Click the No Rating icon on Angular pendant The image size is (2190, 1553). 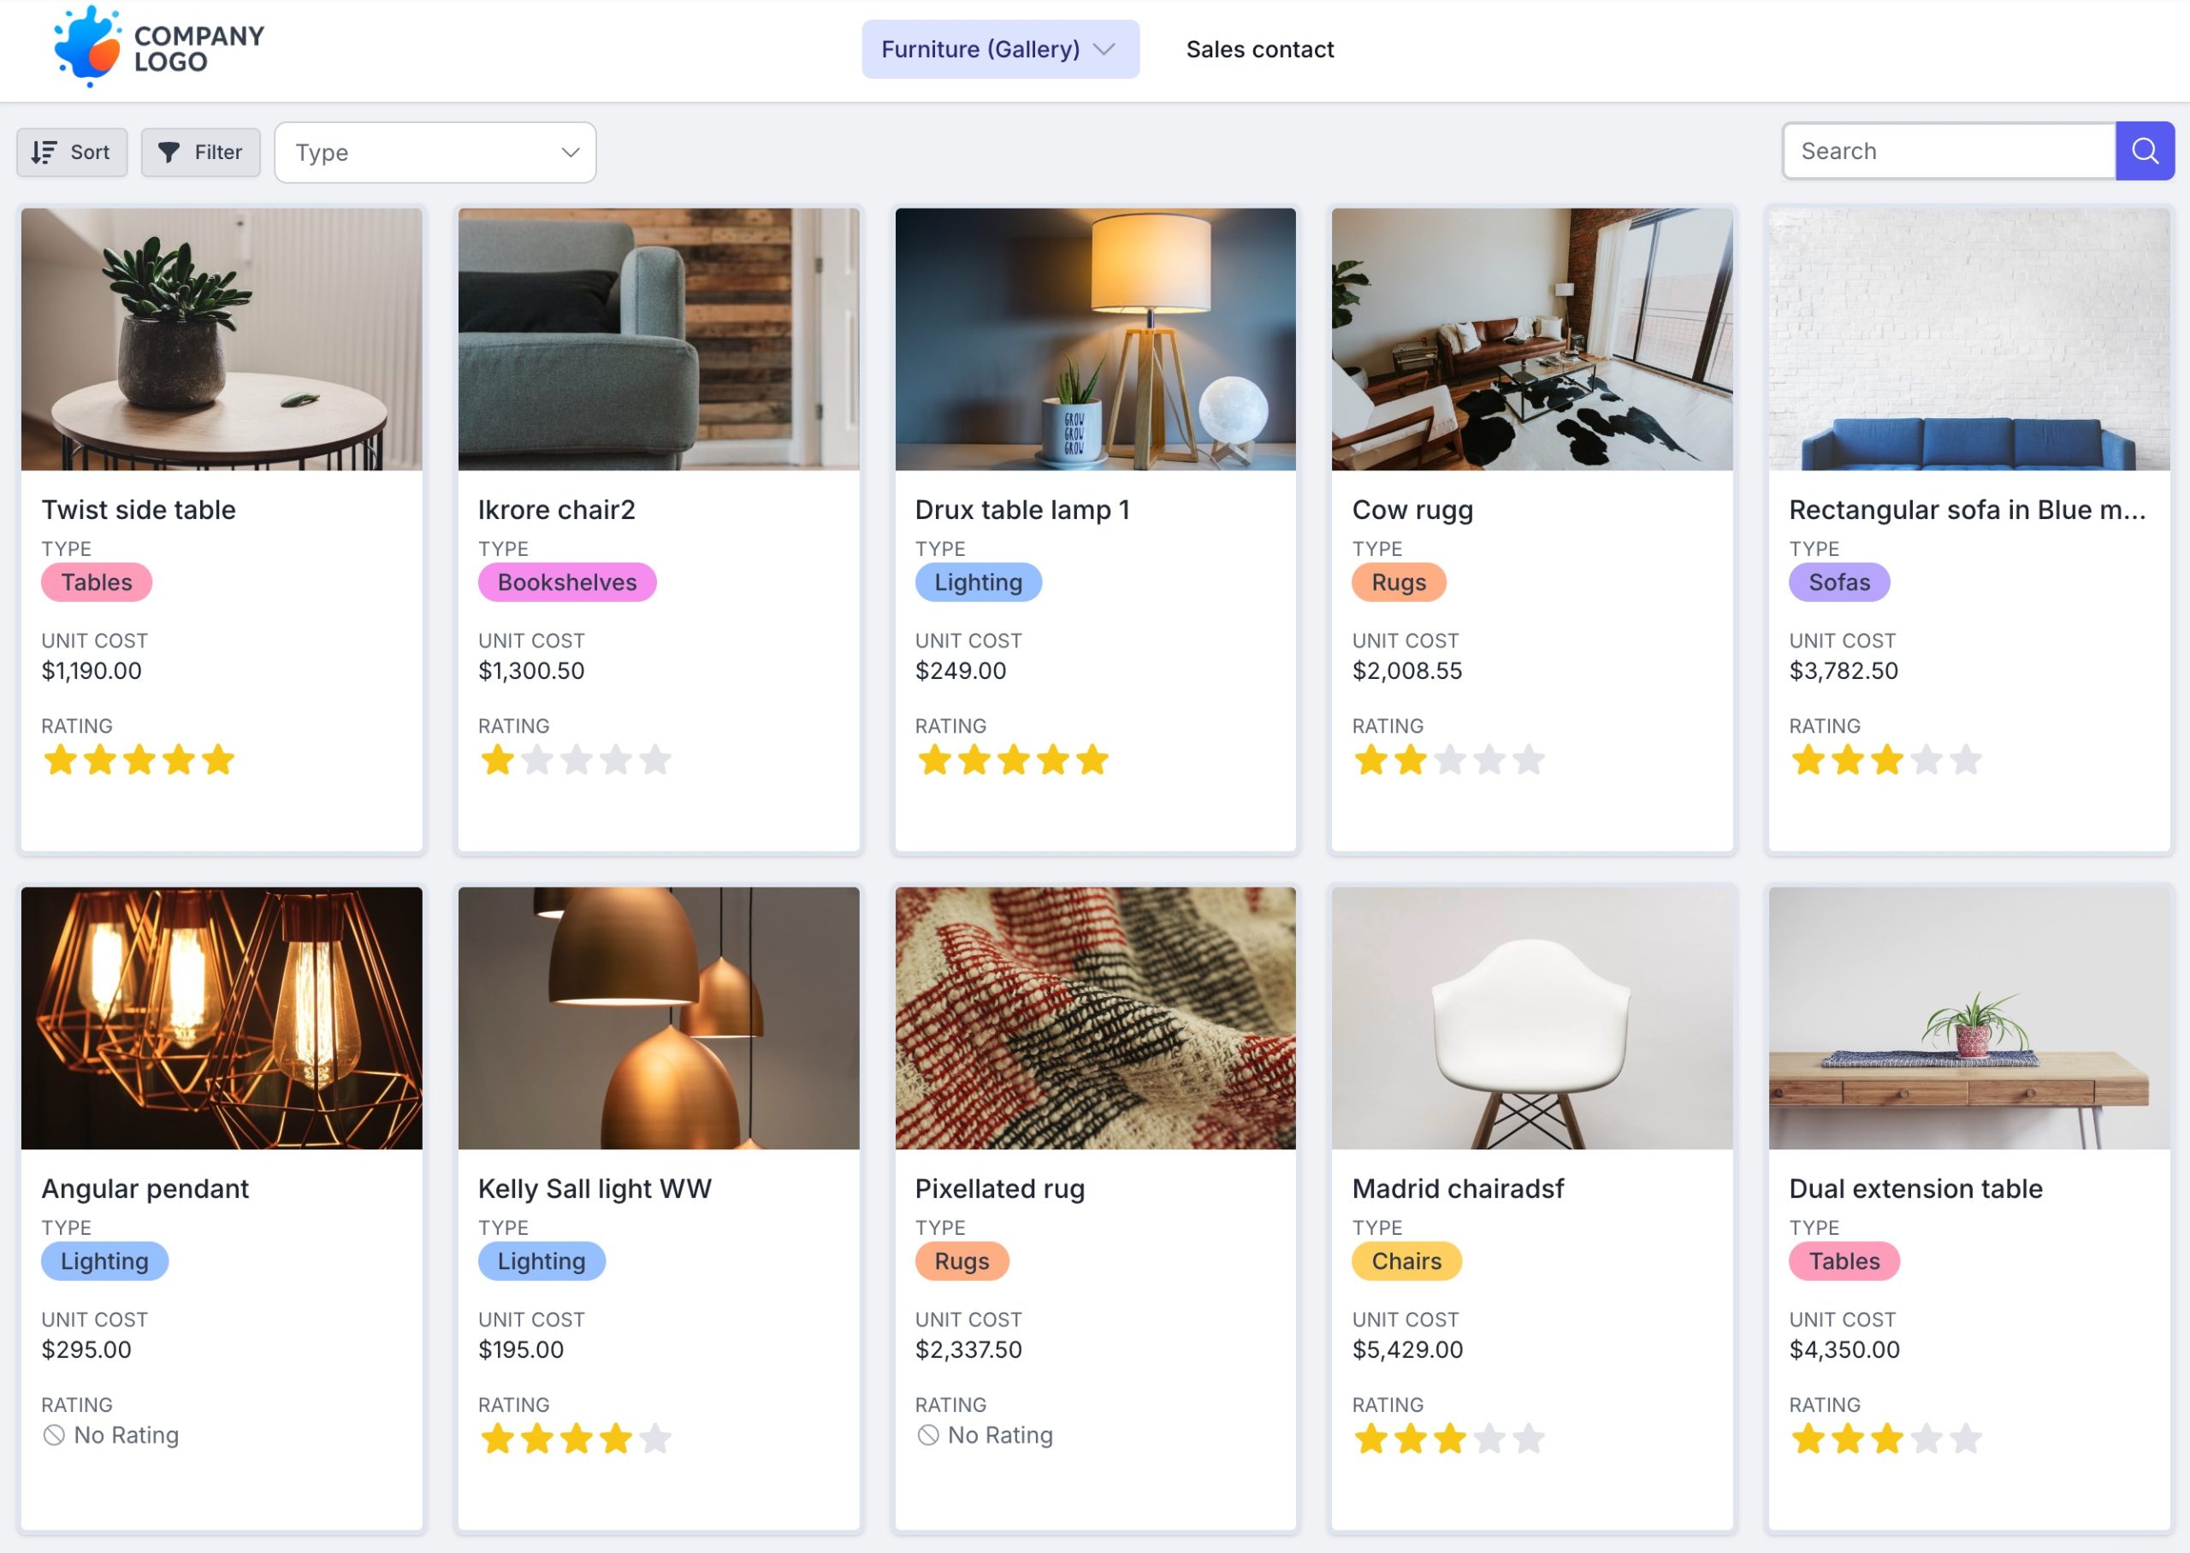point(55,1435)
